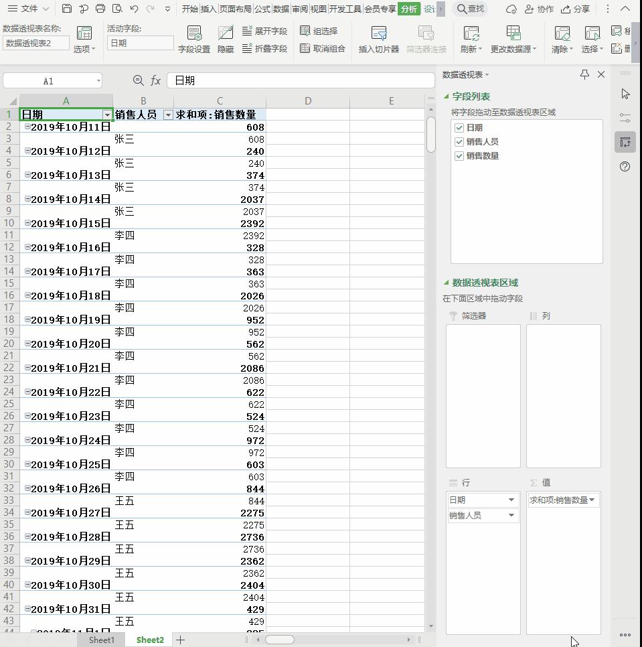Click the more options three-dot menu
Image resolution: width=642 pixels, height=647 pixels.
(607, 9)
